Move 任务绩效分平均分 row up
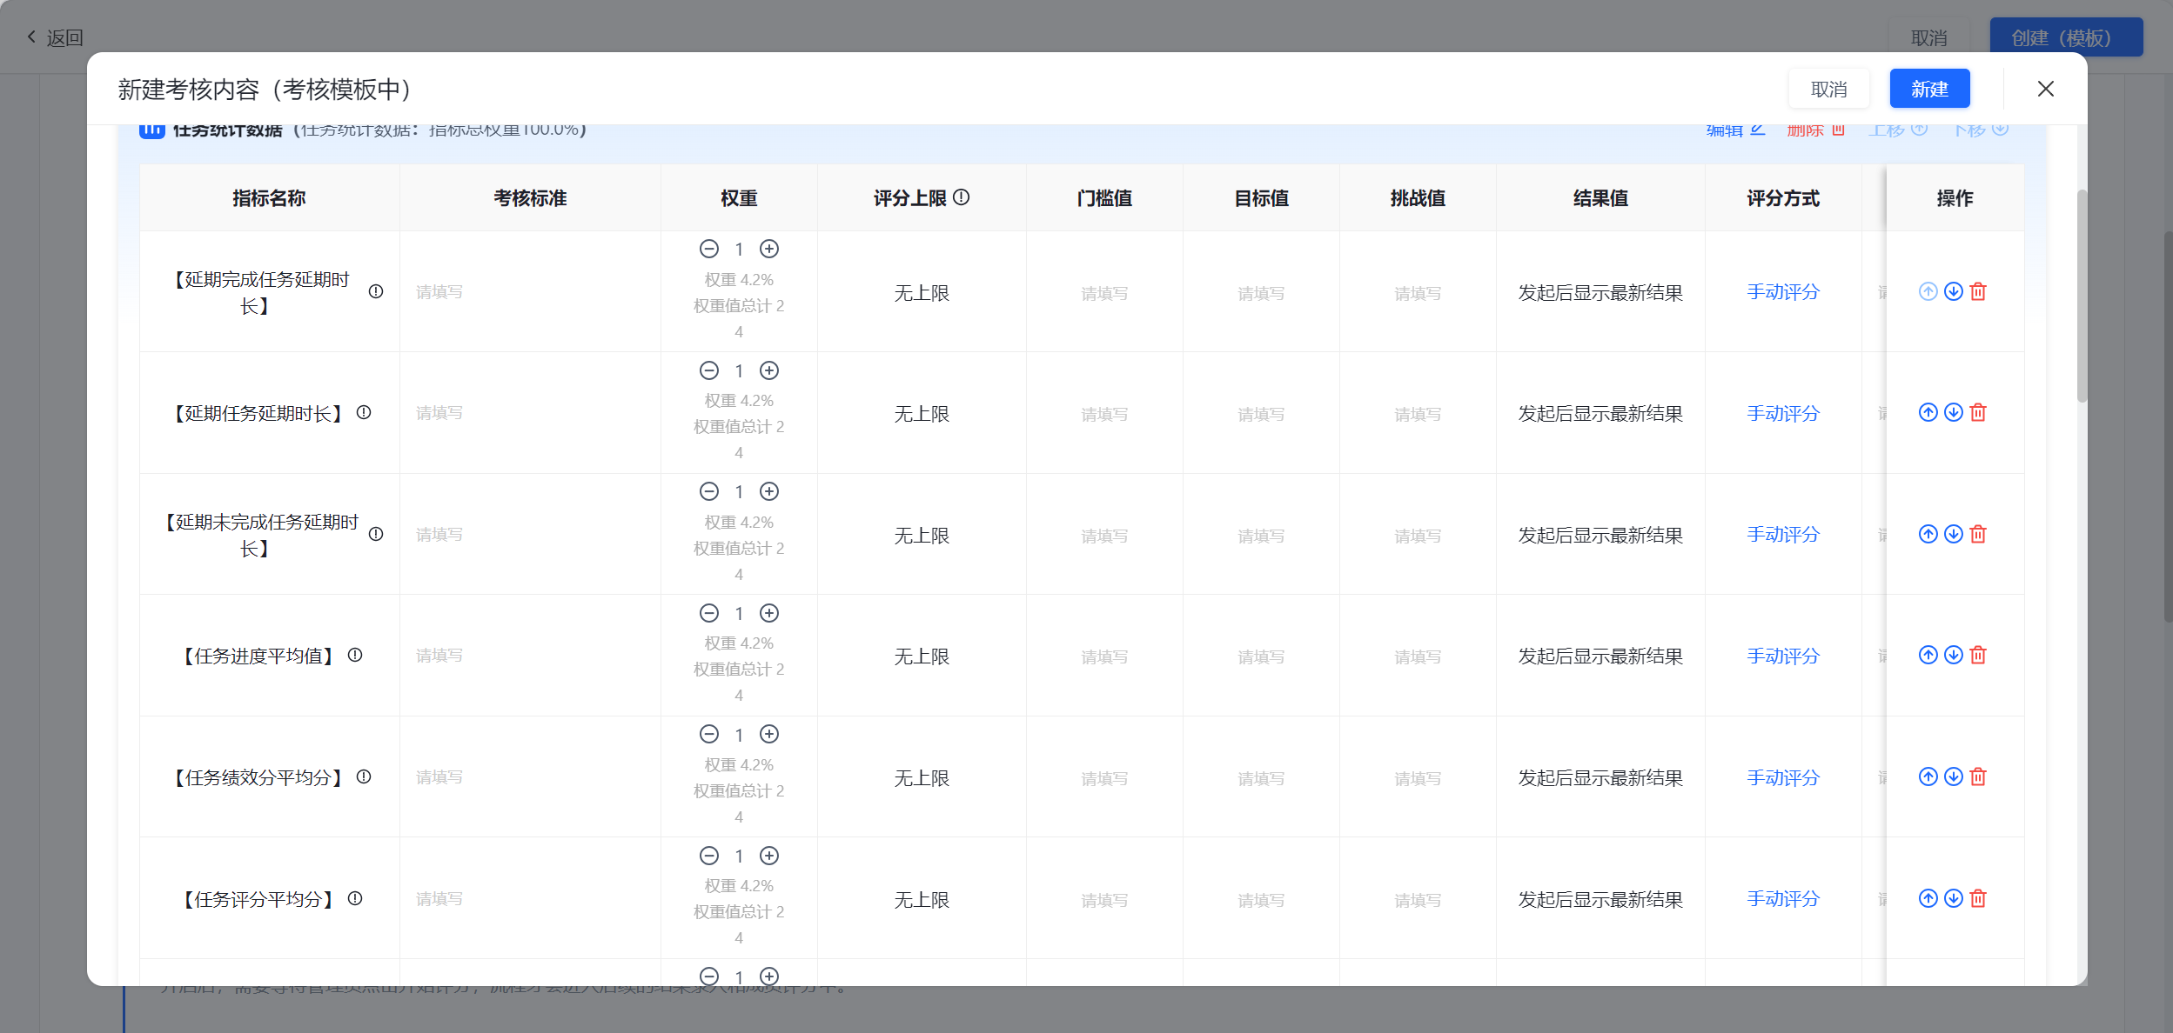 coord(1928,777)
